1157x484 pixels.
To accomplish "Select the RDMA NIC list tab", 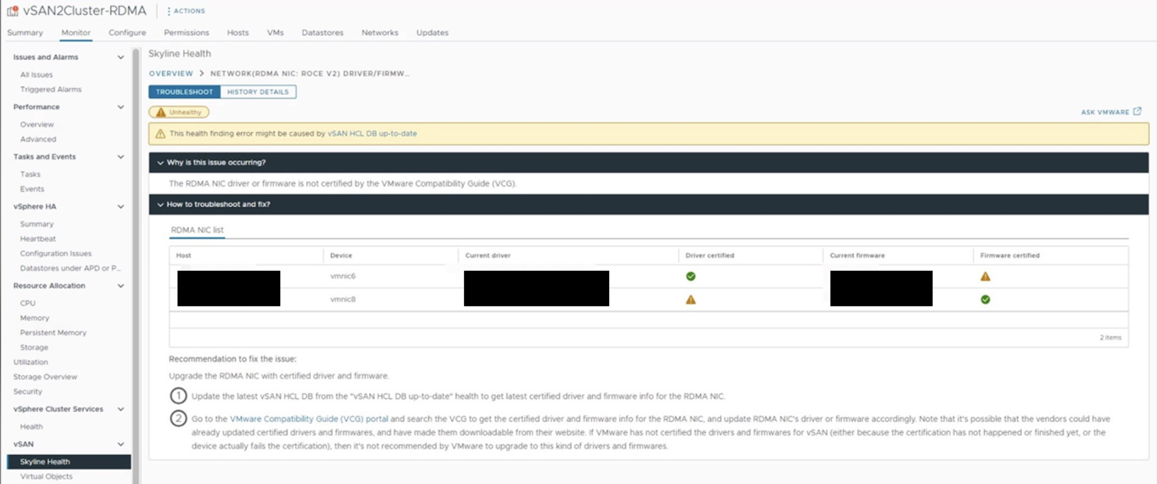I will point(197,230).
